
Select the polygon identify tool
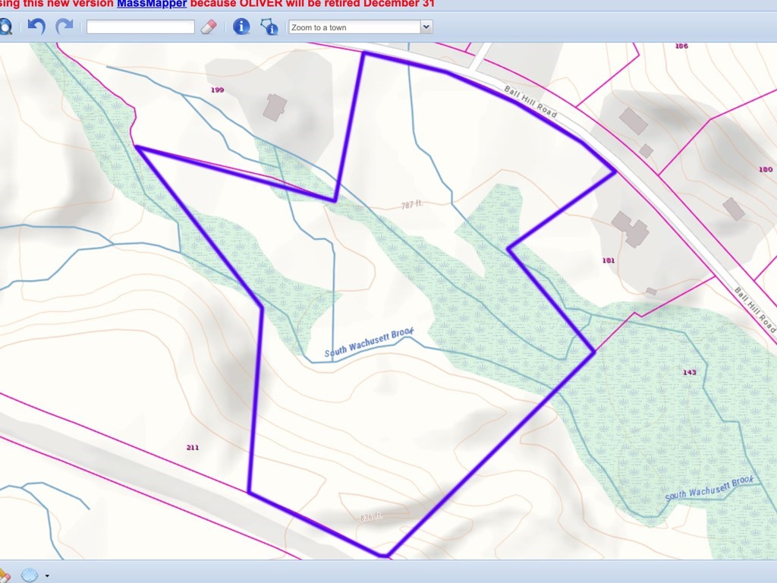click(x=269, y=27)
